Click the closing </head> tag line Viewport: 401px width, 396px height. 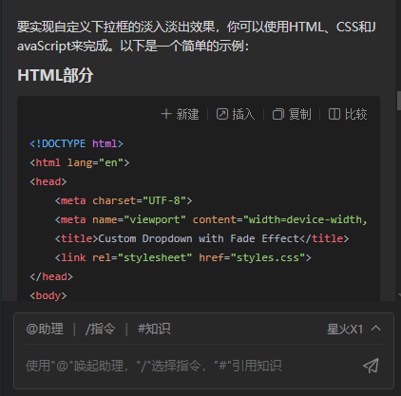click(51, 276)
